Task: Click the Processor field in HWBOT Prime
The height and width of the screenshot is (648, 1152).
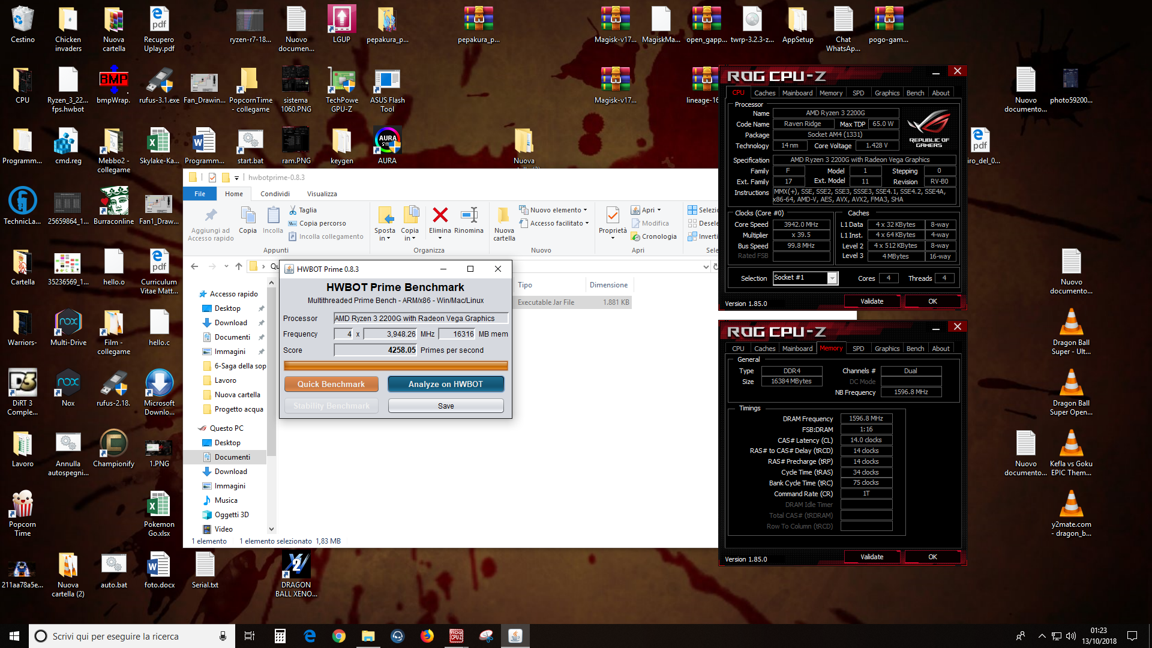Action: (x=421, y=319)
